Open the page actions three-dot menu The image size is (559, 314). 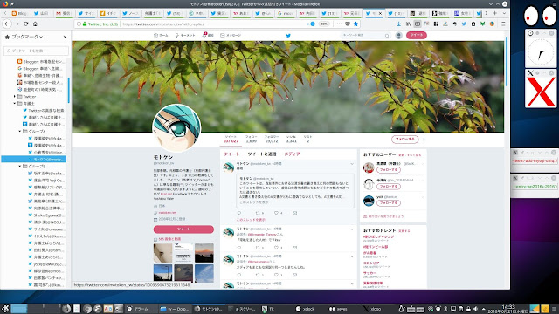[339, 24]
